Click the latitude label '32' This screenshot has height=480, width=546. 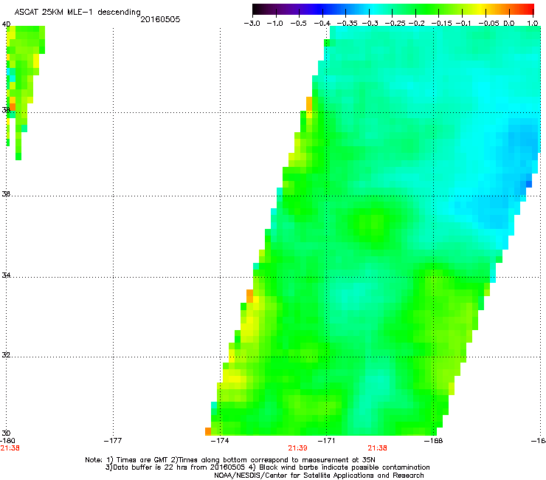coord(6,355)
